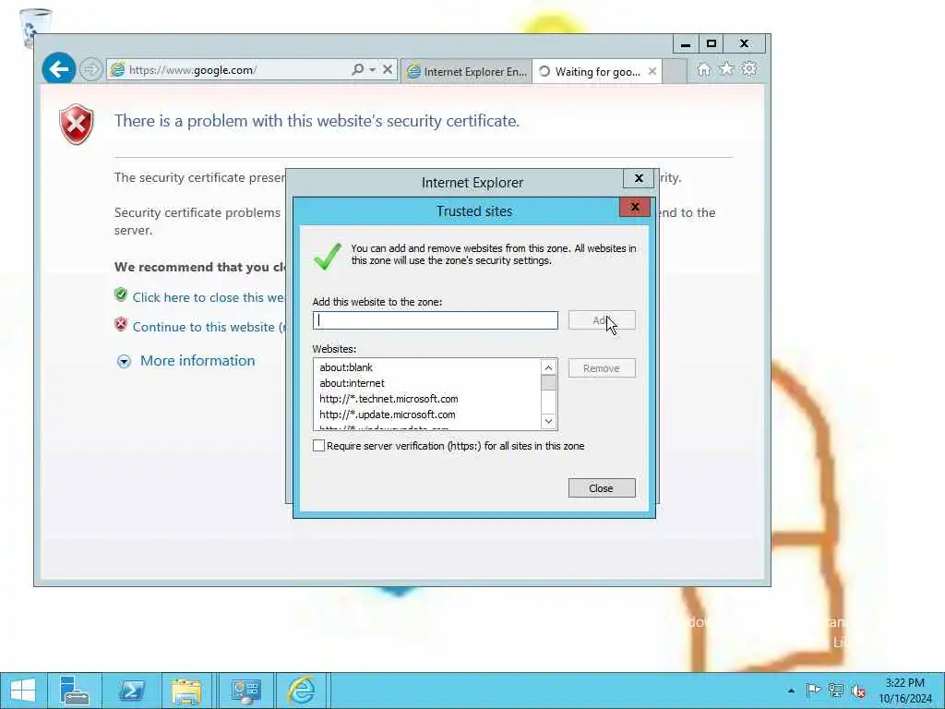
Task: Close the Waiting for google tab
Action: [652, 72]
